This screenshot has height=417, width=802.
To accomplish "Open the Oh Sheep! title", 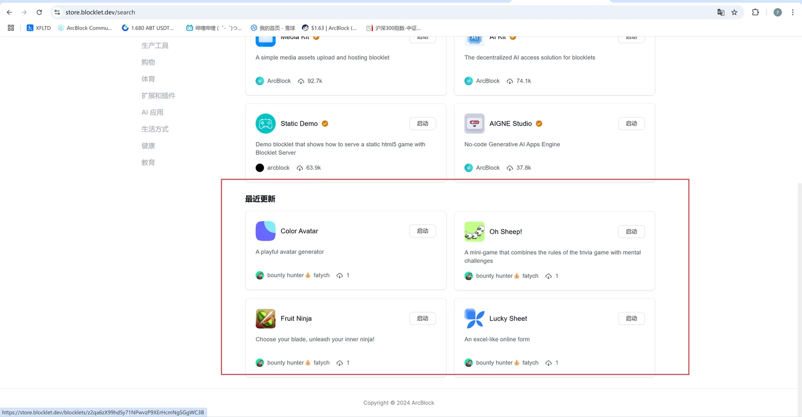I will click(506, 232).
